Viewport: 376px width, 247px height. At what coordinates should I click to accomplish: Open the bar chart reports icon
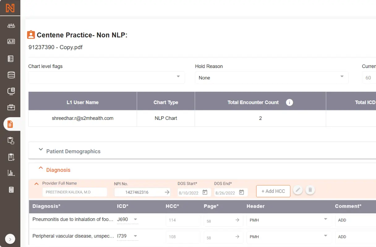pyautogui.click(x=11, y=173)
